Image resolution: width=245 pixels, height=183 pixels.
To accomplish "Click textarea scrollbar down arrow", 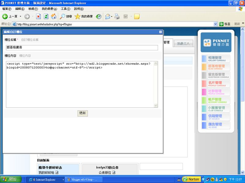I will coord(156,105).
